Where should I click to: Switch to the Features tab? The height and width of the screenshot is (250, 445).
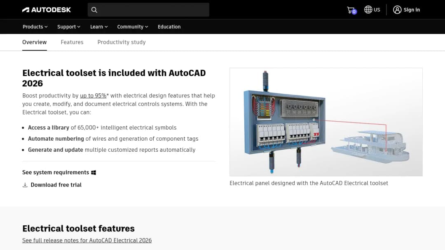tap(72, 42)
